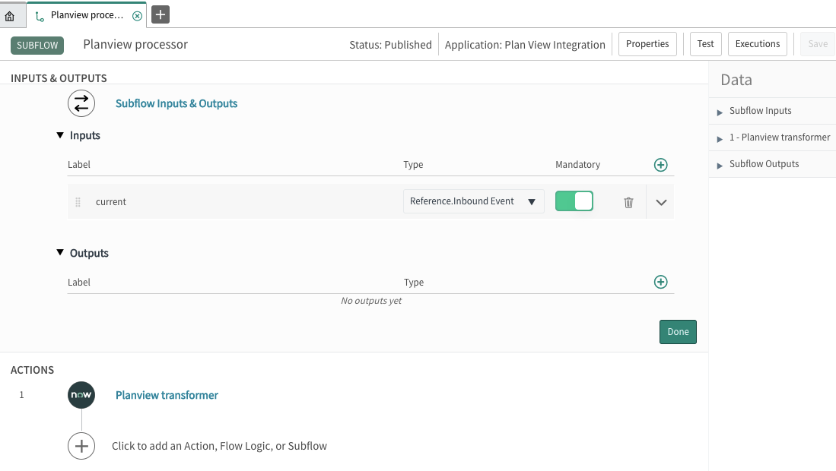This screenshot has width=836, height=471.
Task: Add a new tab with the plus button
Action: tap(161, 15)
